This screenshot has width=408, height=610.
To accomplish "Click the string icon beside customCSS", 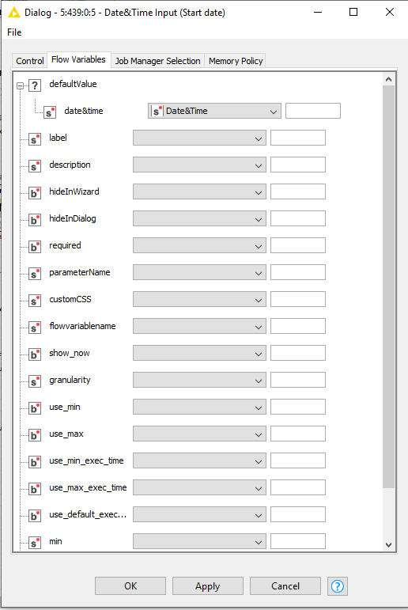I will 35,301.
